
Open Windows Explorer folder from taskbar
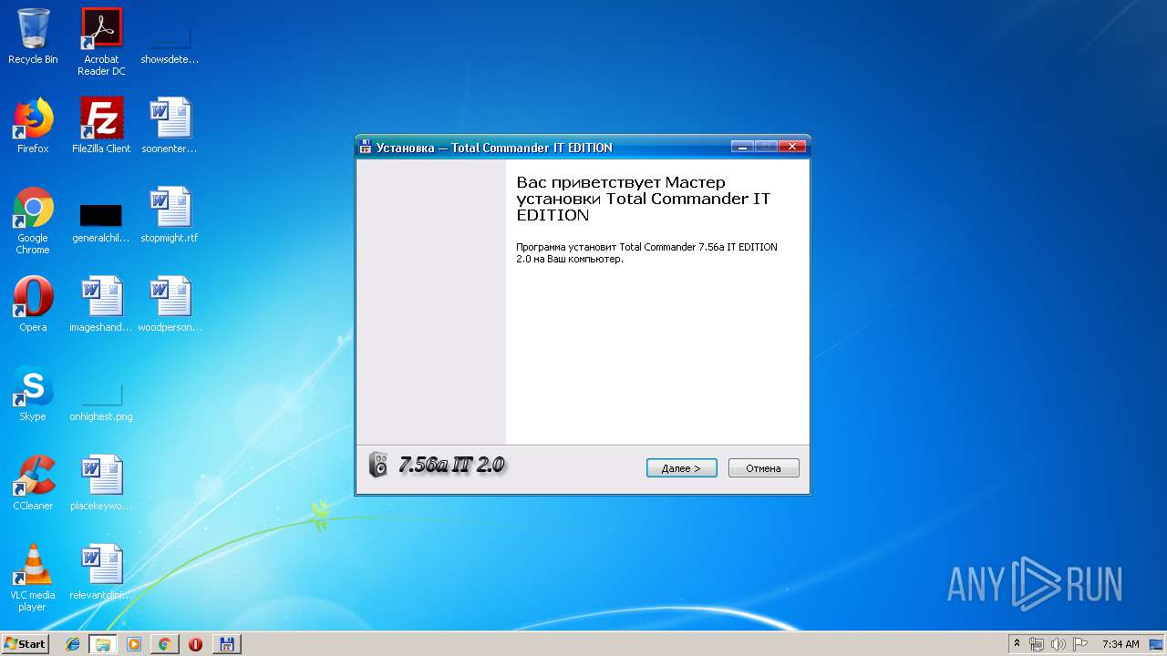tap(103, 644)
